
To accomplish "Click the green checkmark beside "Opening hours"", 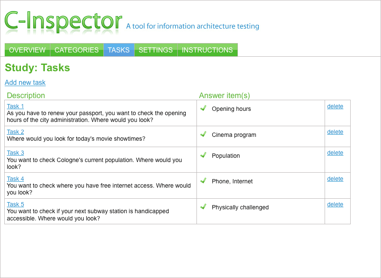I will [x=203, y=108].
